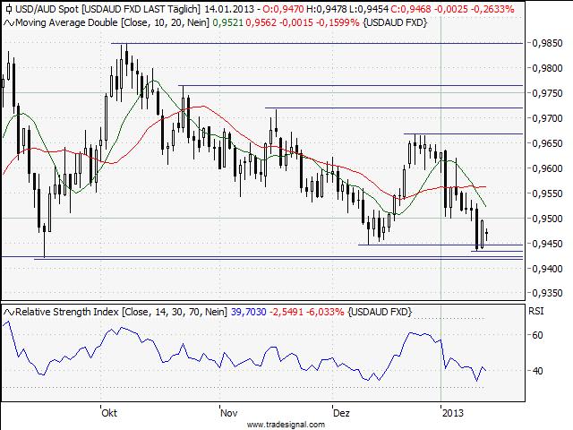573x430 pixels.
Task: Click the Relative Strength Index line icon
Action: coord(8,311)
